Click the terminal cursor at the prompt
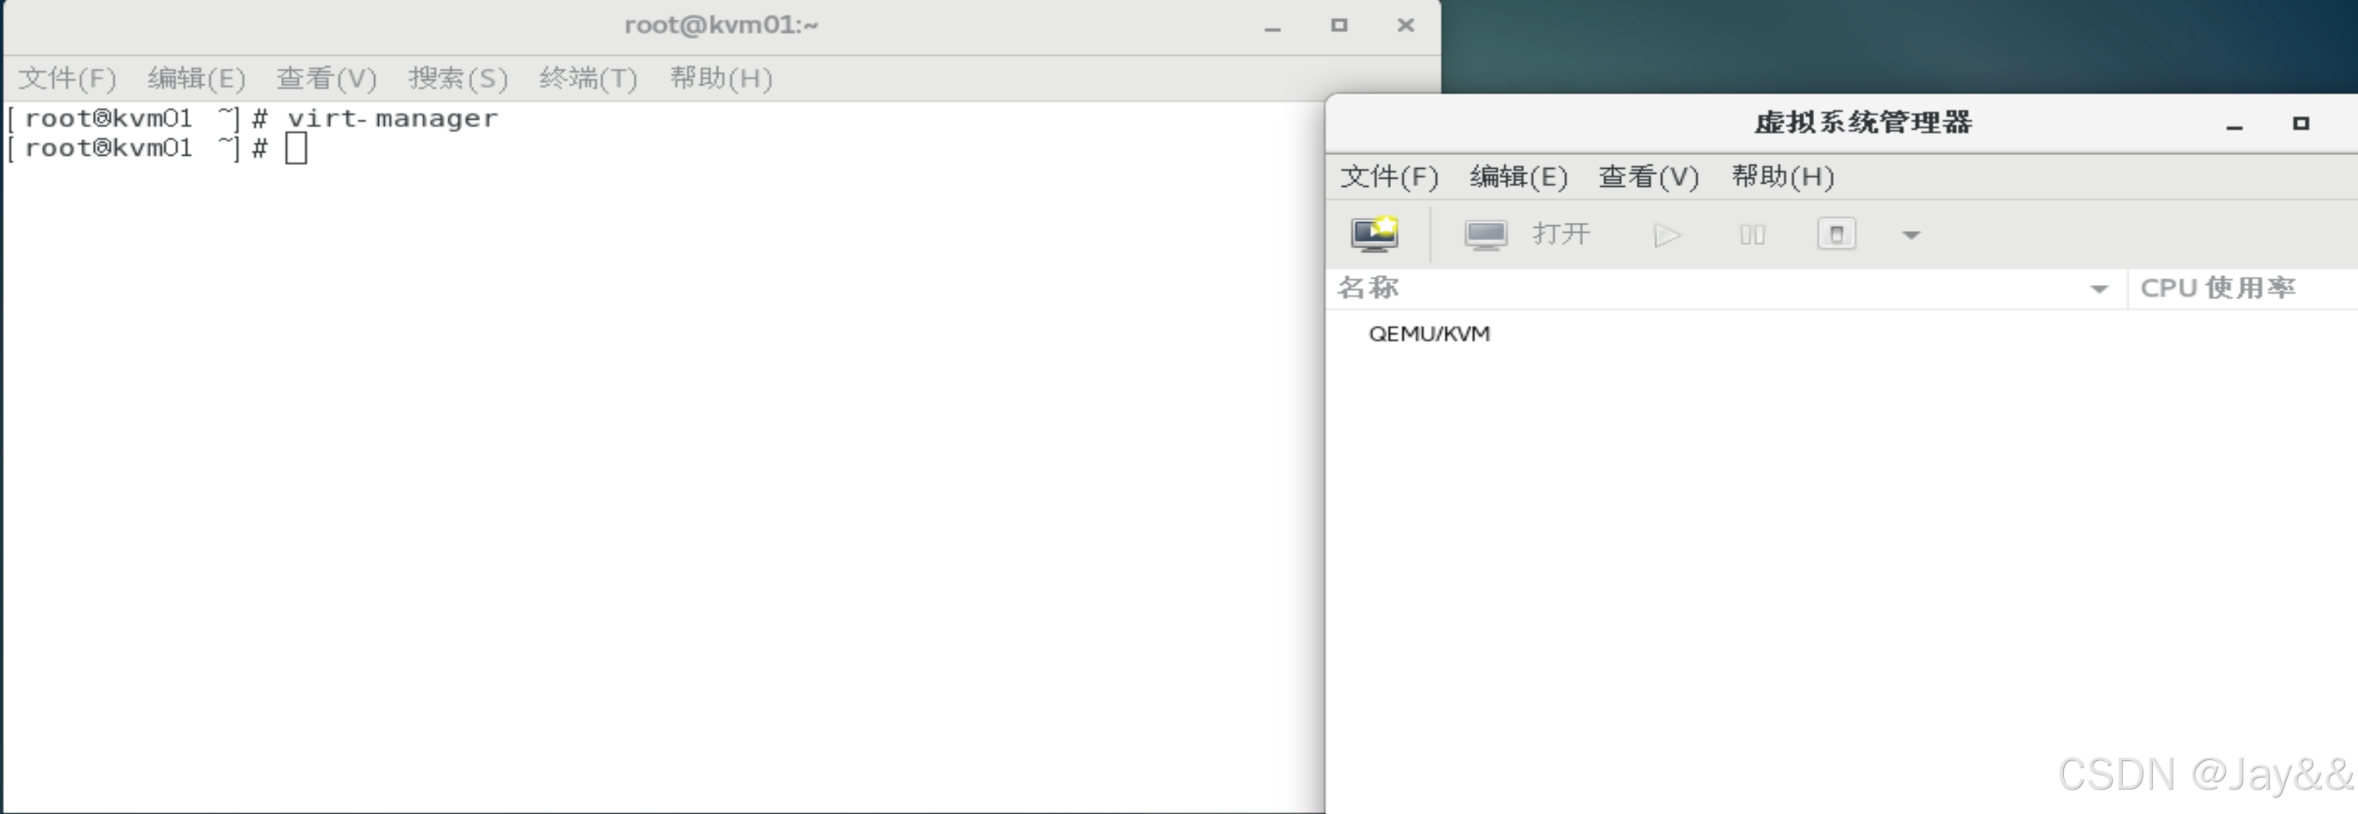 coord(296,148)
